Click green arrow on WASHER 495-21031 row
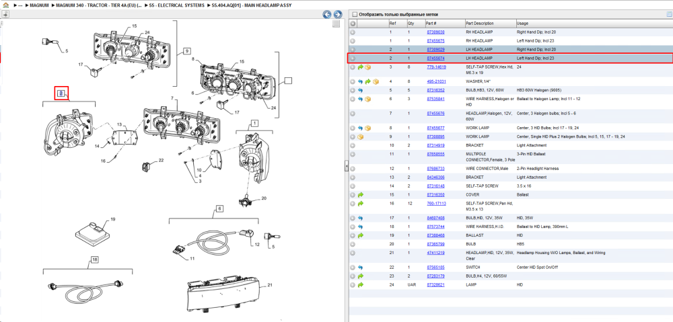This screenshot has height=322, width=673. coord(368,81)
